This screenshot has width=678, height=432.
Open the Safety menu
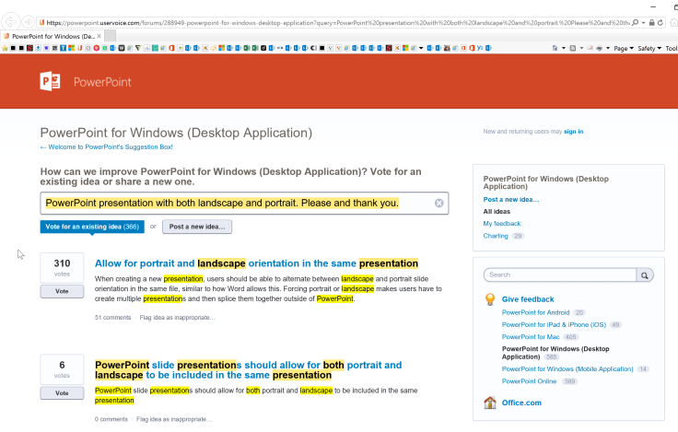(649, 49)
